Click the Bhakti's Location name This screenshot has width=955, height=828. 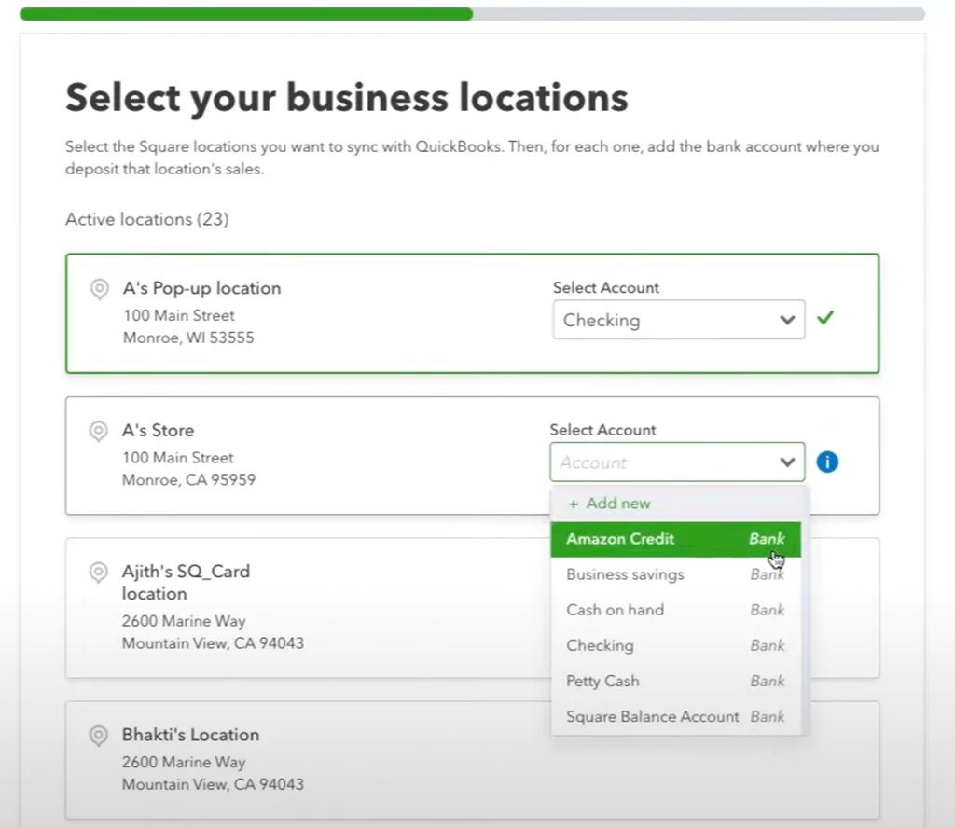[190, 735]
